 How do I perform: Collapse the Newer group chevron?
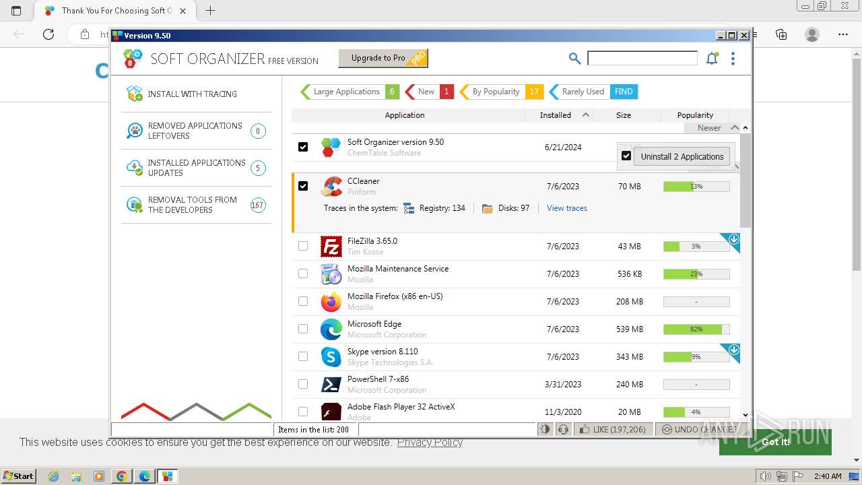(734, 127)
